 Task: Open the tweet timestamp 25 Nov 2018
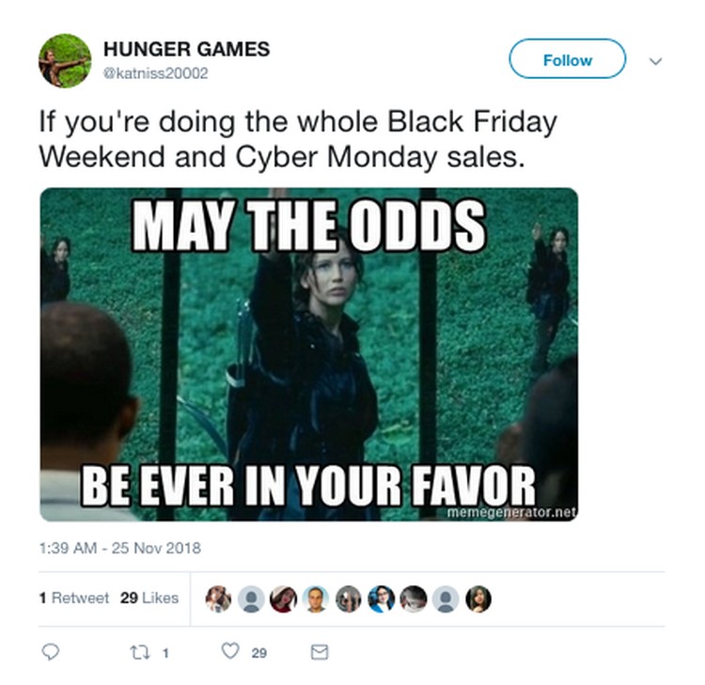coord(120,548)
